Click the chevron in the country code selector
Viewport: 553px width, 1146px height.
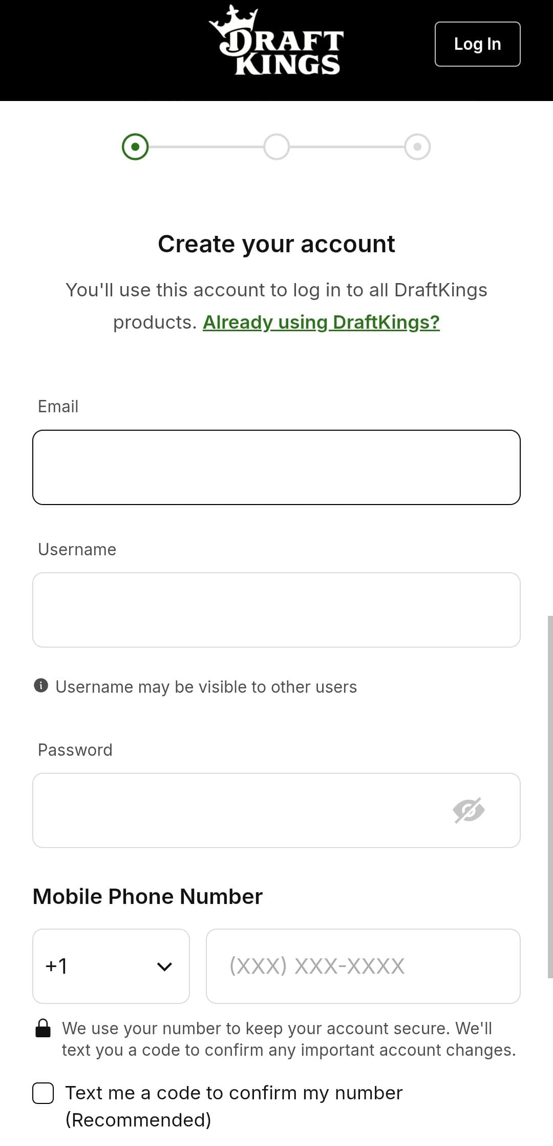(x=164, y=967)
